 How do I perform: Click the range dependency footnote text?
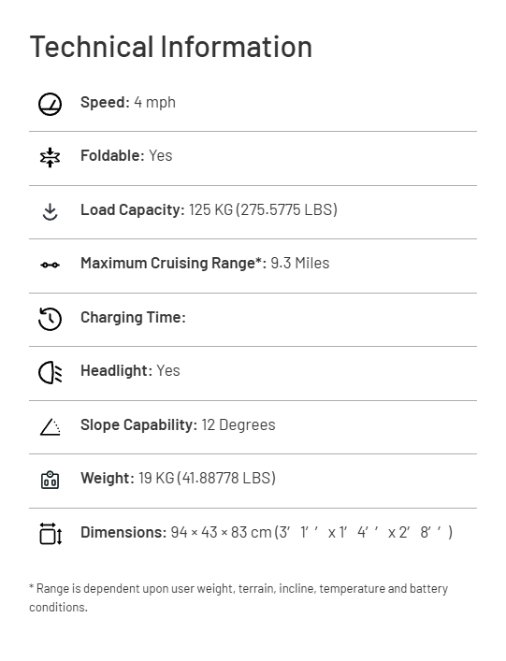[239, 597]
